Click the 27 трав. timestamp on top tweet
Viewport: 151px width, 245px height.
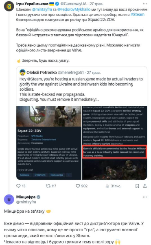pyautogui.click(x=96, y=4)
